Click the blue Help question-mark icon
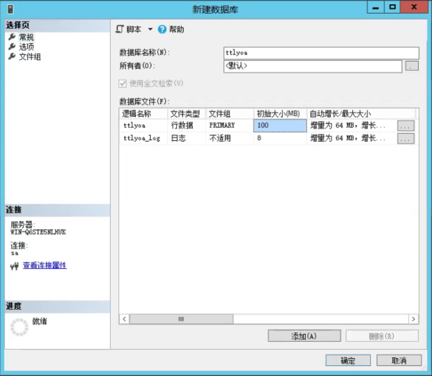The height and width of the screenshot is (376, 432). tap(162, 29)
